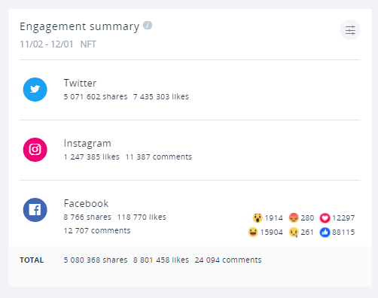Click the 11/02 - 12/01 date range
Viewport: 378px width, 298px height.
coord(47,44)
